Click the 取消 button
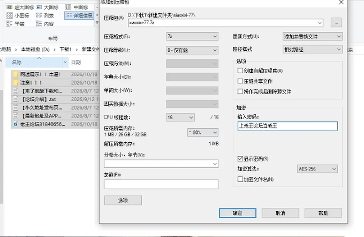 [281, 213]
